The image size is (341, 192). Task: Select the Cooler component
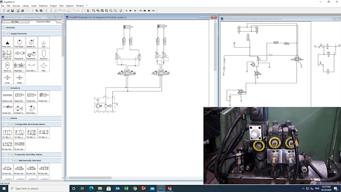click(8, 78)
